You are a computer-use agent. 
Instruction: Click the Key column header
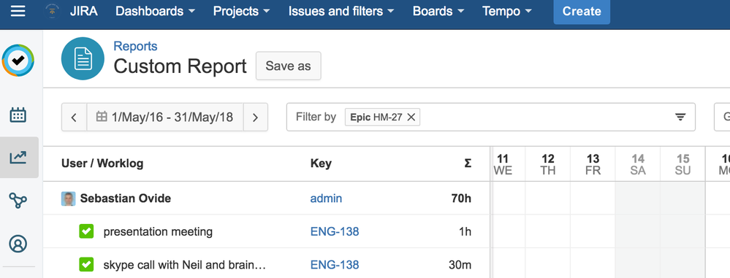(x=321, y=163)
